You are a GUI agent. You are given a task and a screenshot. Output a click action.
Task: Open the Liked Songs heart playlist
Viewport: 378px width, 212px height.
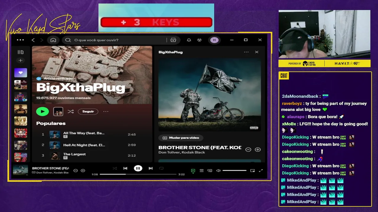[x=20, y=72]
